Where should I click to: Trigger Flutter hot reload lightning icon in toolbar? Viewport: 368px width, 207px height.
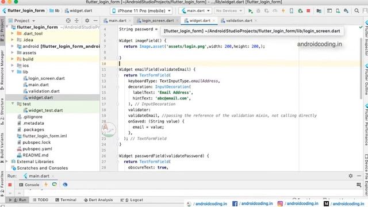point(283,11)
